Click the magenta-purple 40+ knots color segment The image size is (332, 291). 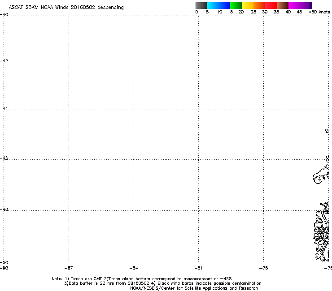(x=300, y=5)
